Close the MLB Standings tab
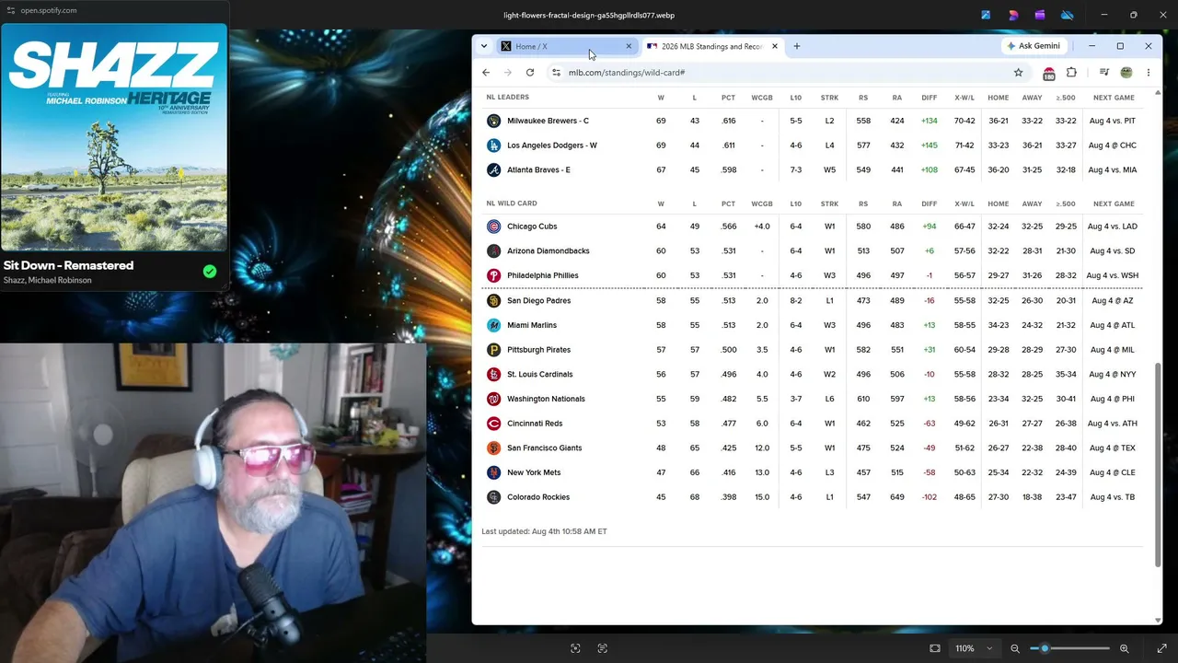 pyautogui.click(x=775, y=46)
